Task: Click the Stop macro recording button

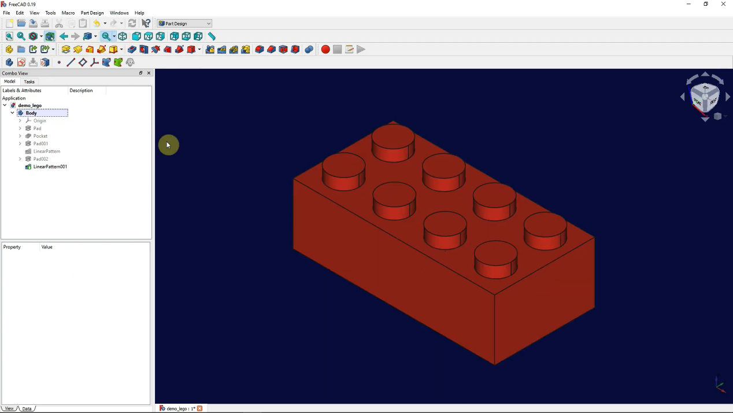Action: tap(337, 49)
